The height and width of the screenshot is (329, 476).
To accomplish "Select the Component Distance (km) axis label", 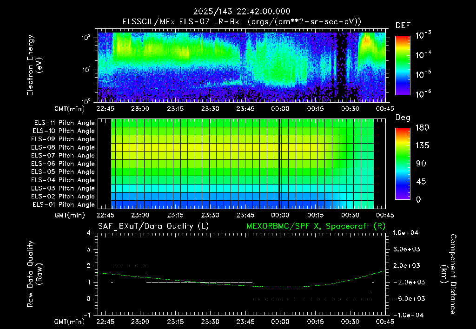I will point(449,274).
